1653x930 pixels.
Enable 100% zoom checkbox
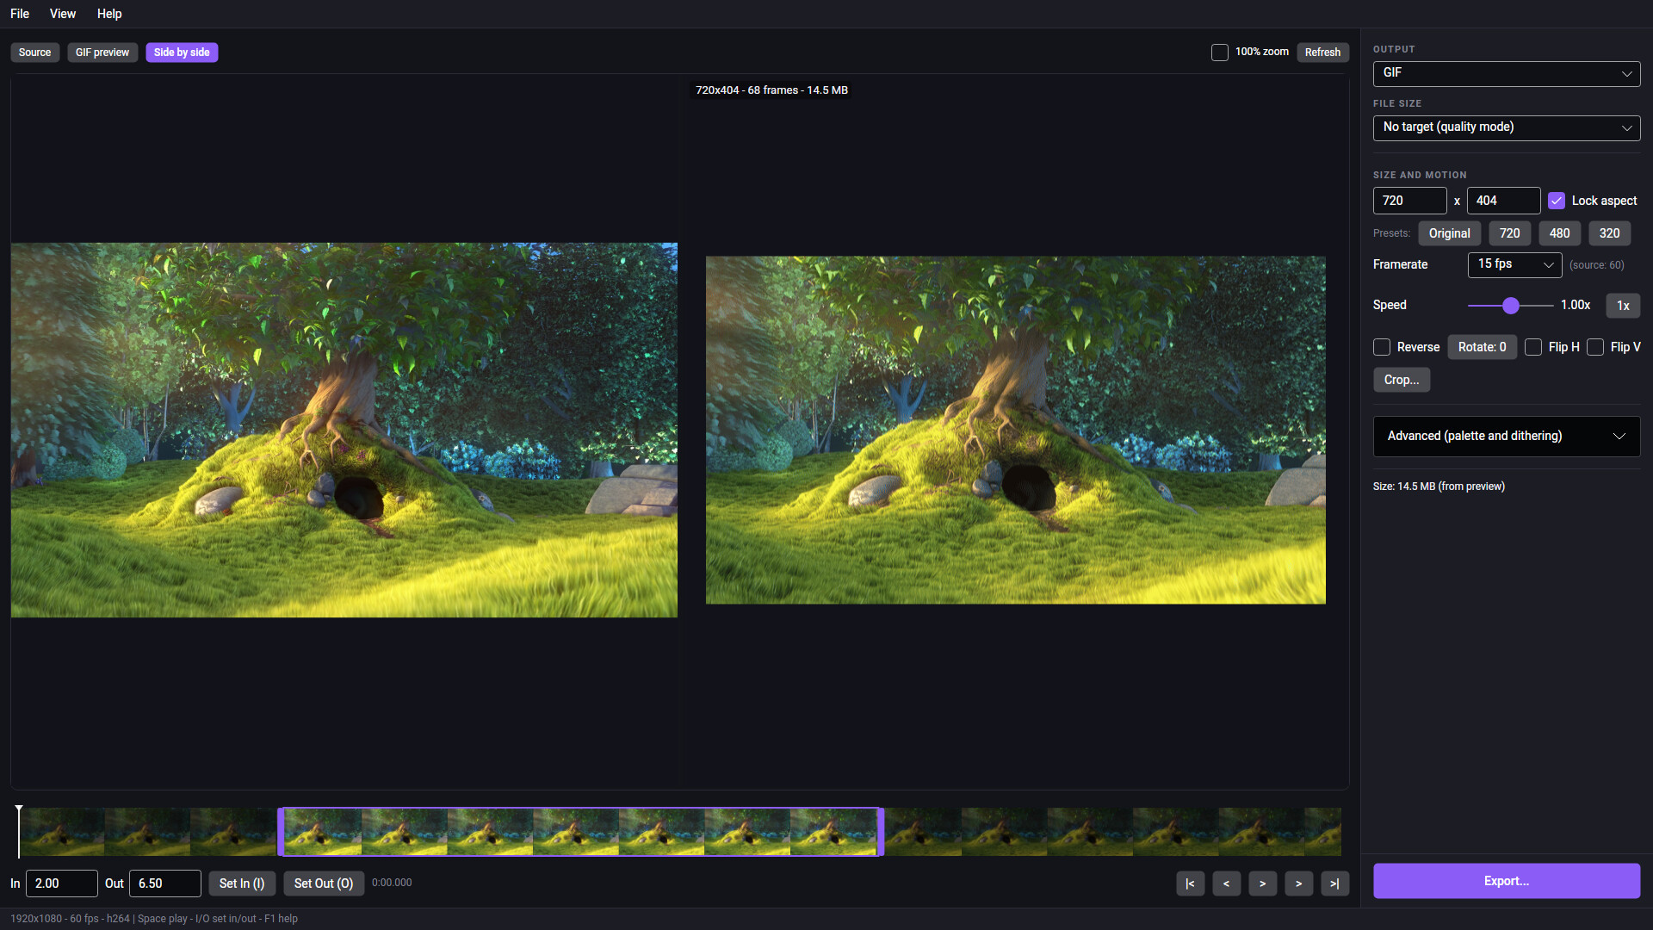click(1220, 53)
